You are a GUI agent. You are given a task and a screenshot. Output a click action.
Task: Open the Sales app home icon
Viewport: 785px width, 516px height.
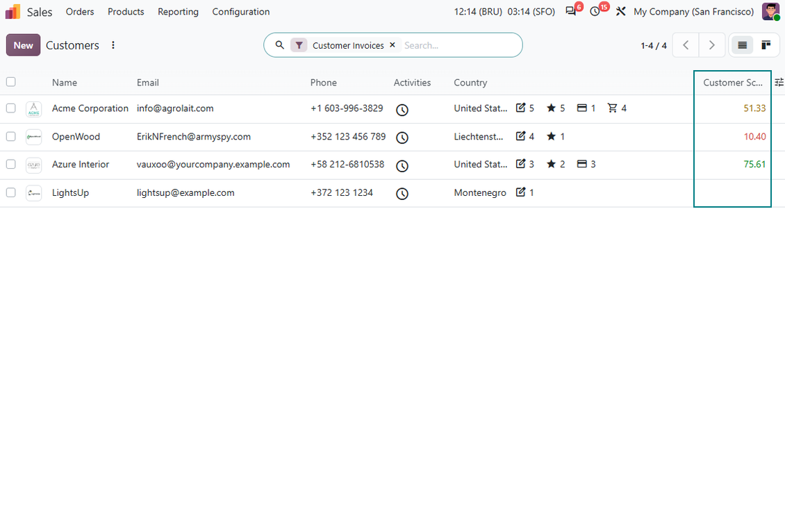[13, 12]
